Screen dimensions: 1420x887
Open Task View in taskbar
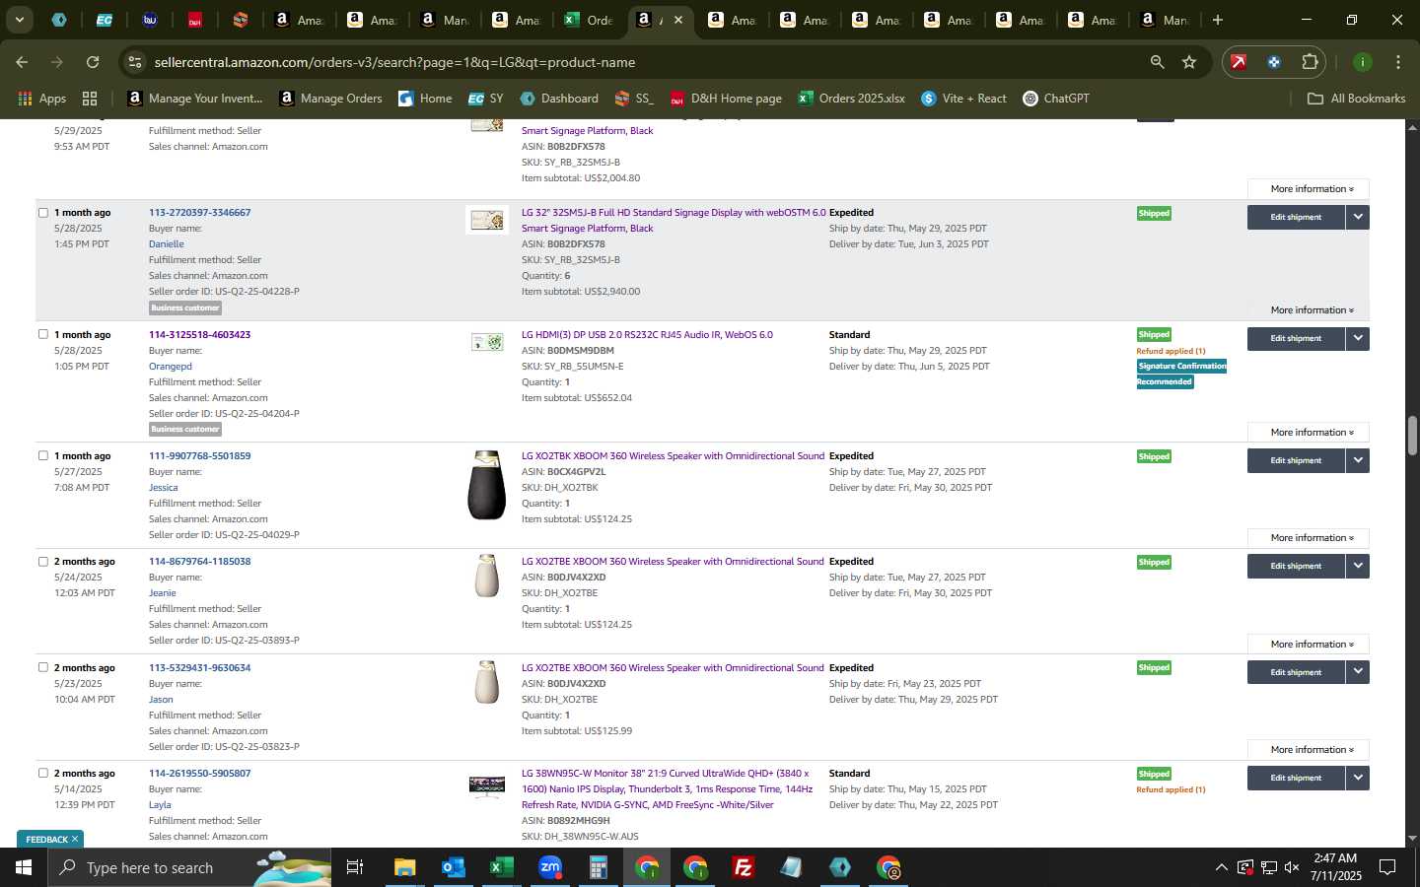coord(355,867)
